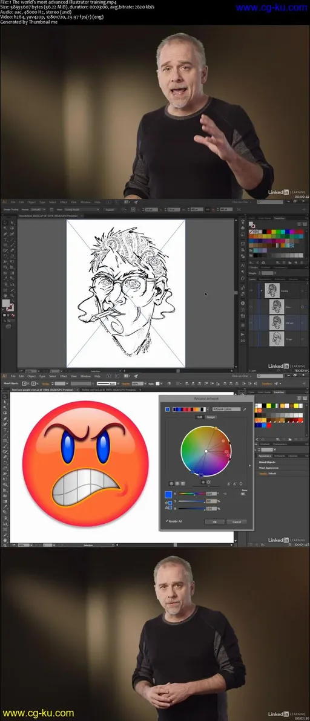Image resolution: width=310 pixels, height=721 pixels.
Task: Select the Selection tool in upper Illustrator frame
Action: pos(5,223)
